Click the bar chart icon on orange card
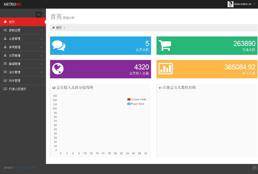 click(166, 69)
